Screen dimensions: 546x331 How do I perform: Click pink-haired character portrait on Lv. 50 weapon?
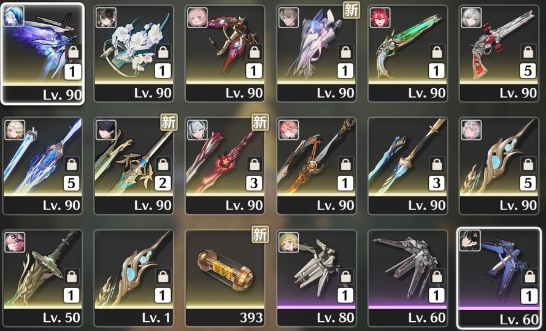15,242
